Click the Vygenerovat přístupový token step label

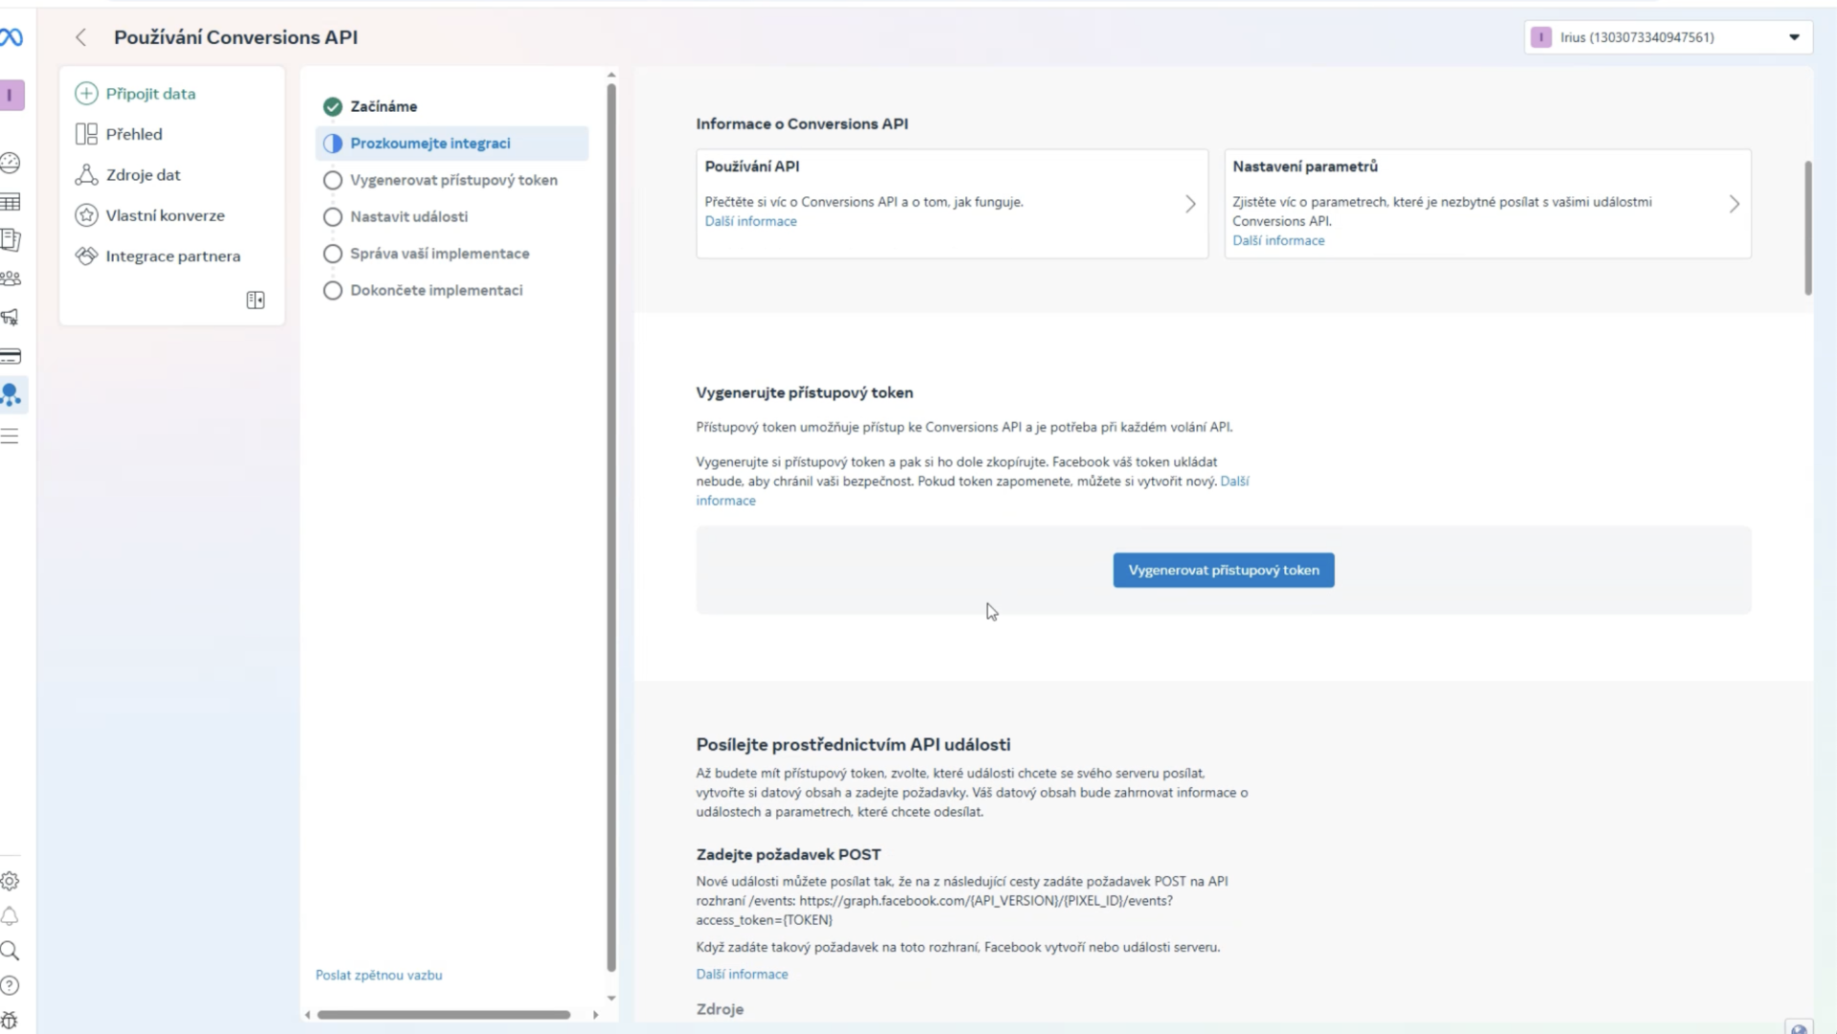453,180
